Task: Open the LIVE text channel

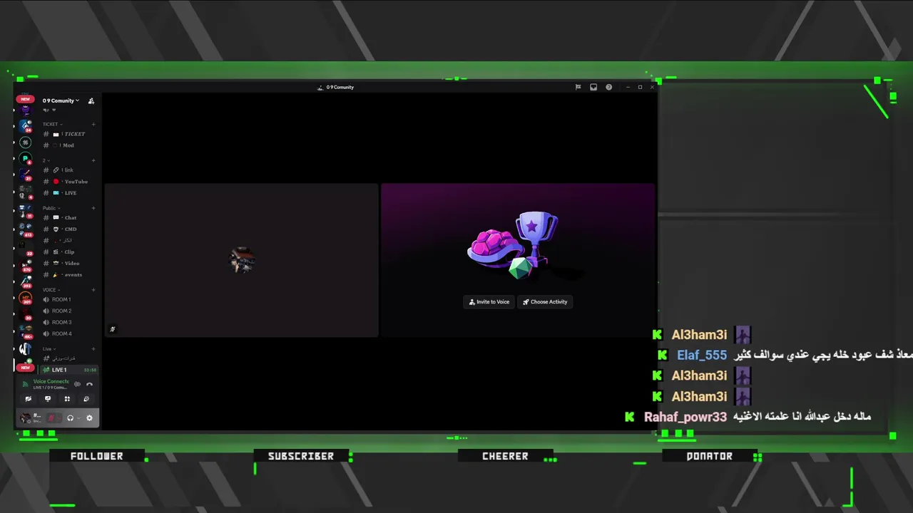Action: [x=69, y=193]
